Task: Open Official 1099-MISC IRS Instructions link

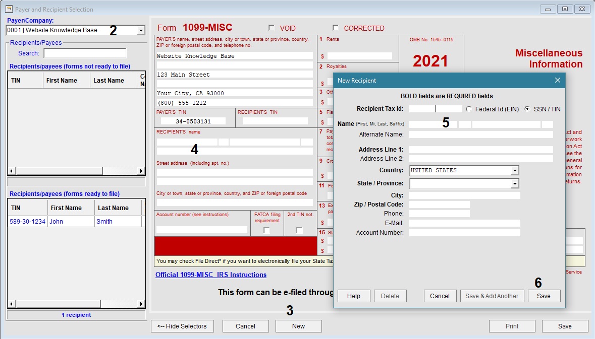Action: [x=211, y=275]
